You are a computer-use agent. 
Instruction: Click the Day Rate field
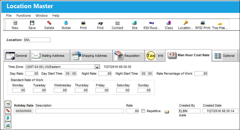pyautogui.click(x=32, y=73)
